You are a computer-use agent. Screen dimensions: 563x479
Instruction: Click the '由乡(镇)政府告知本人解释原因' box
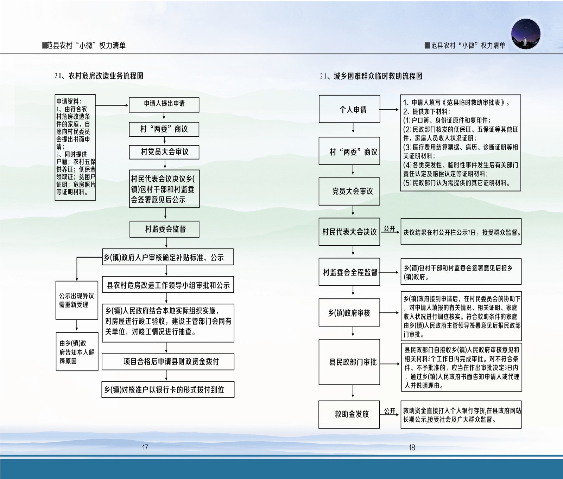(77, 351)
